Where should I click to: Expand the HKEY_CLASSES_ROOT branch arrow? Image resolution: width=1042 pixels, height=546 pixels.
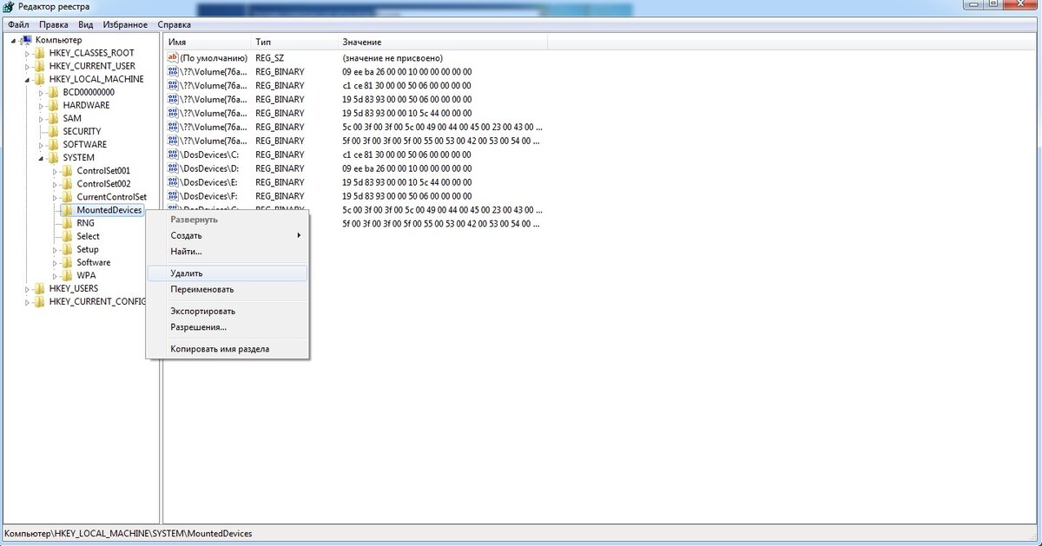[x=28, y=53]
